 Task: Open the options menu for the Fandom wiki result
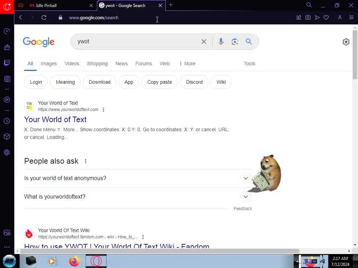tap(143, 237)
